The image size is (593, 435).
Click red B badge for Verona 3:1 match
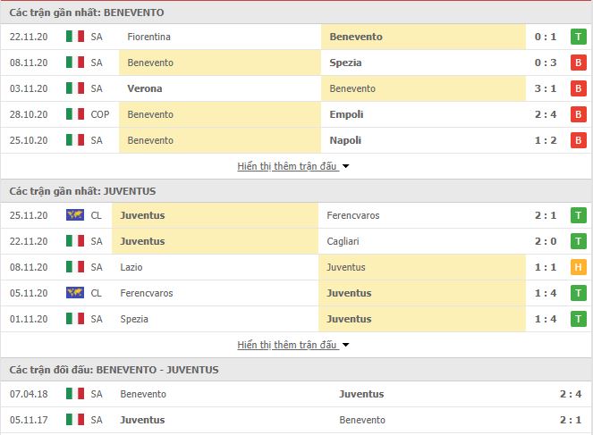point(579,88)
